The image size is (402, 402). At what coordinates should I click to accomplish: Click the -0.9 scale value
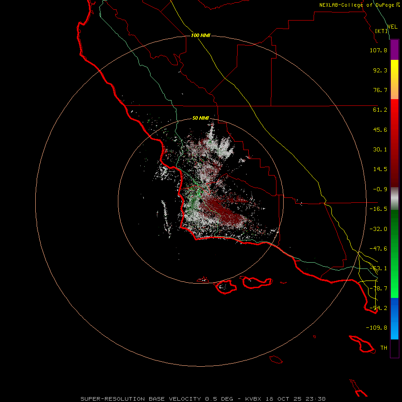click(380, 189)
